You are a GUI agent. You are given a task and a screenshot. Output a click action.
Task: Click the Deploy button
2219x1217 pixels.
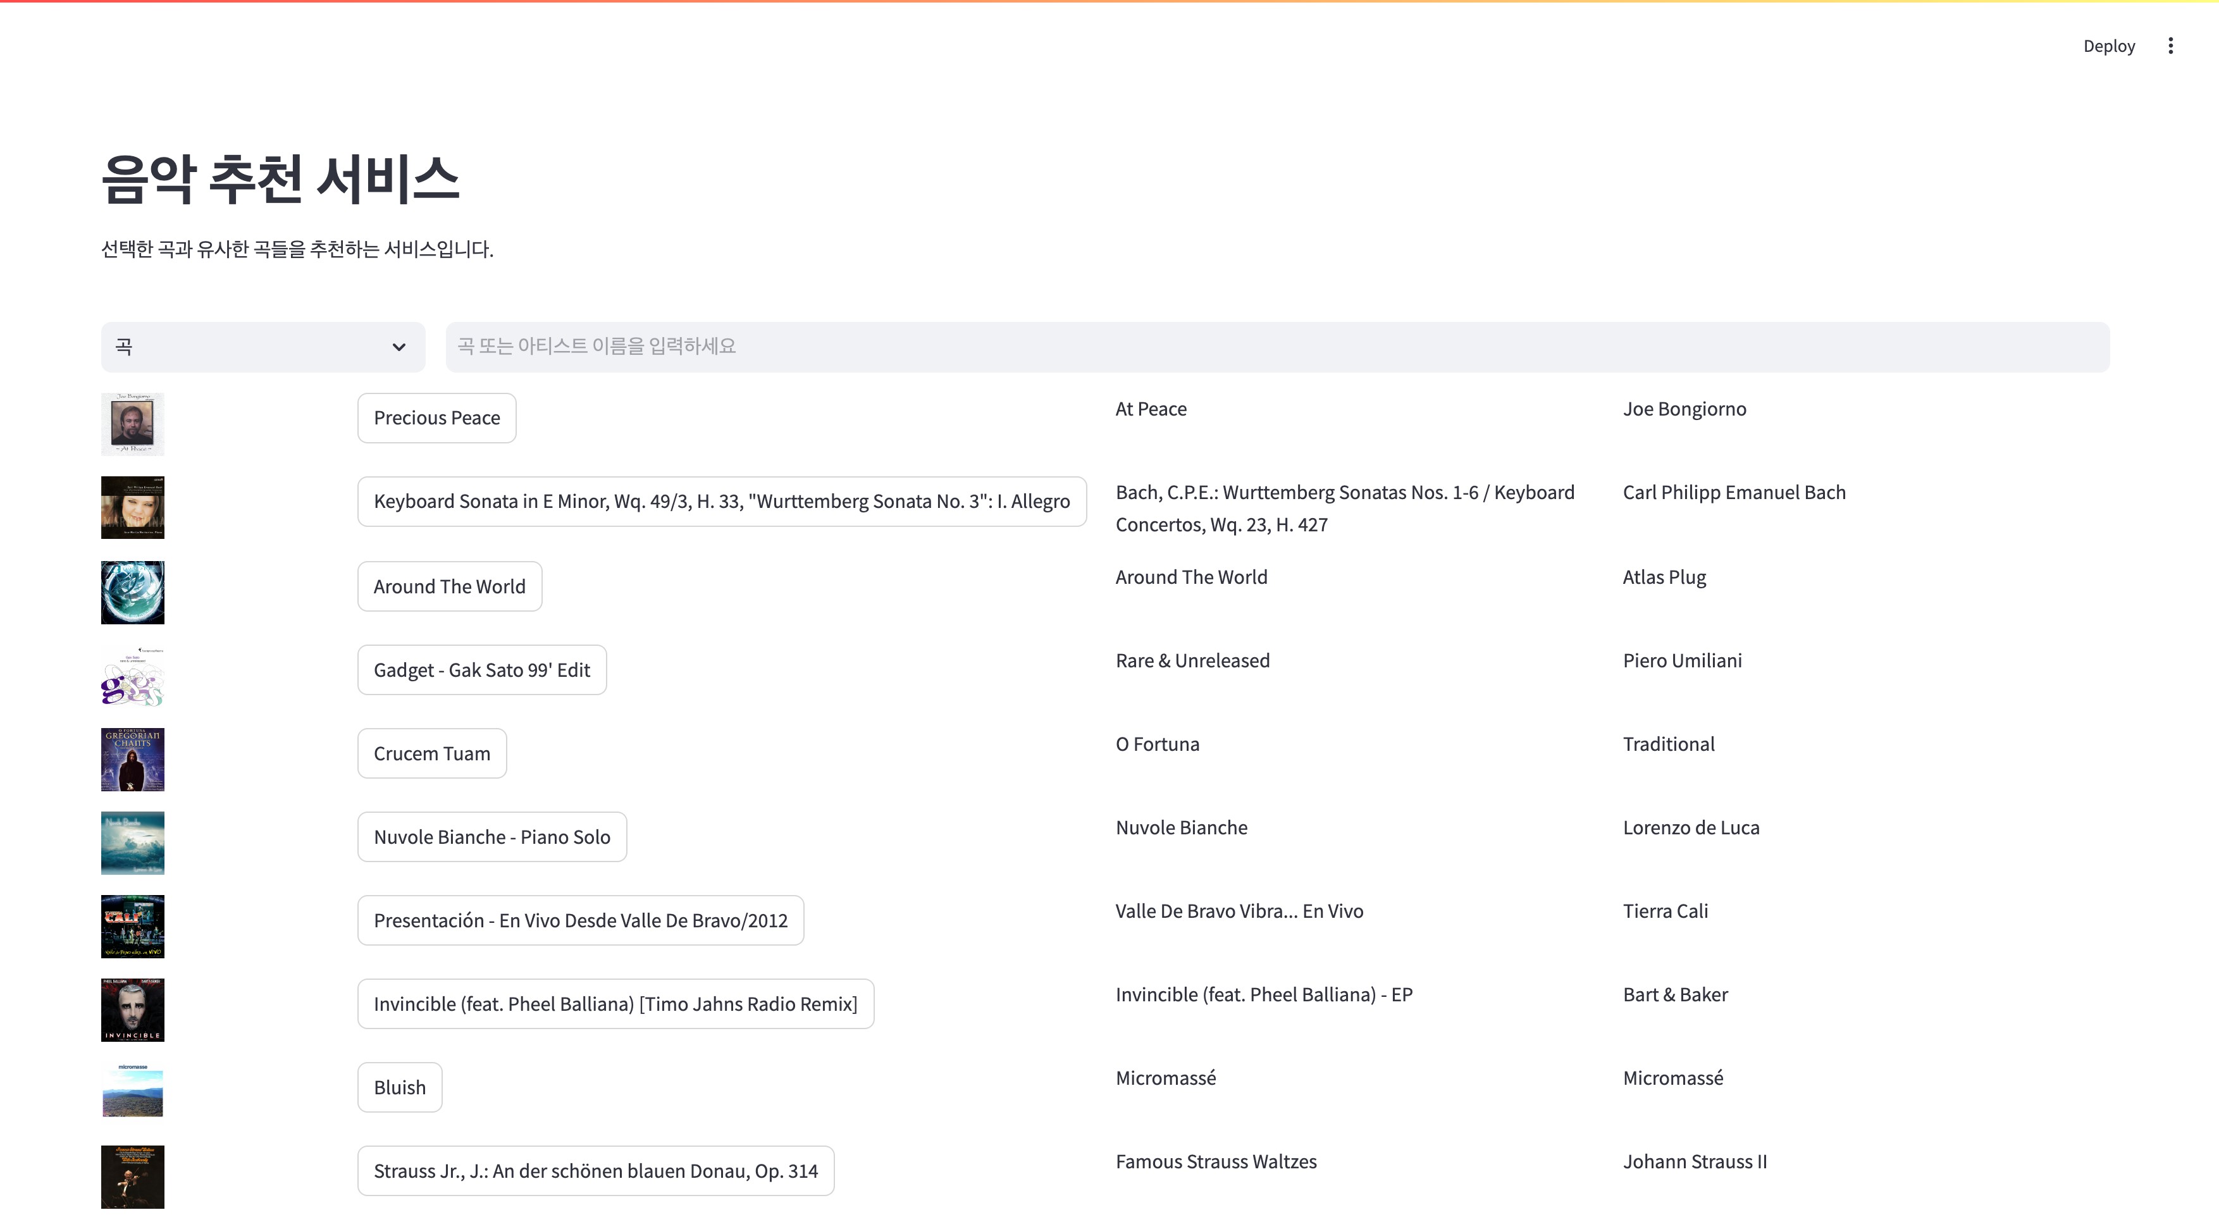tap(2108, 46)
